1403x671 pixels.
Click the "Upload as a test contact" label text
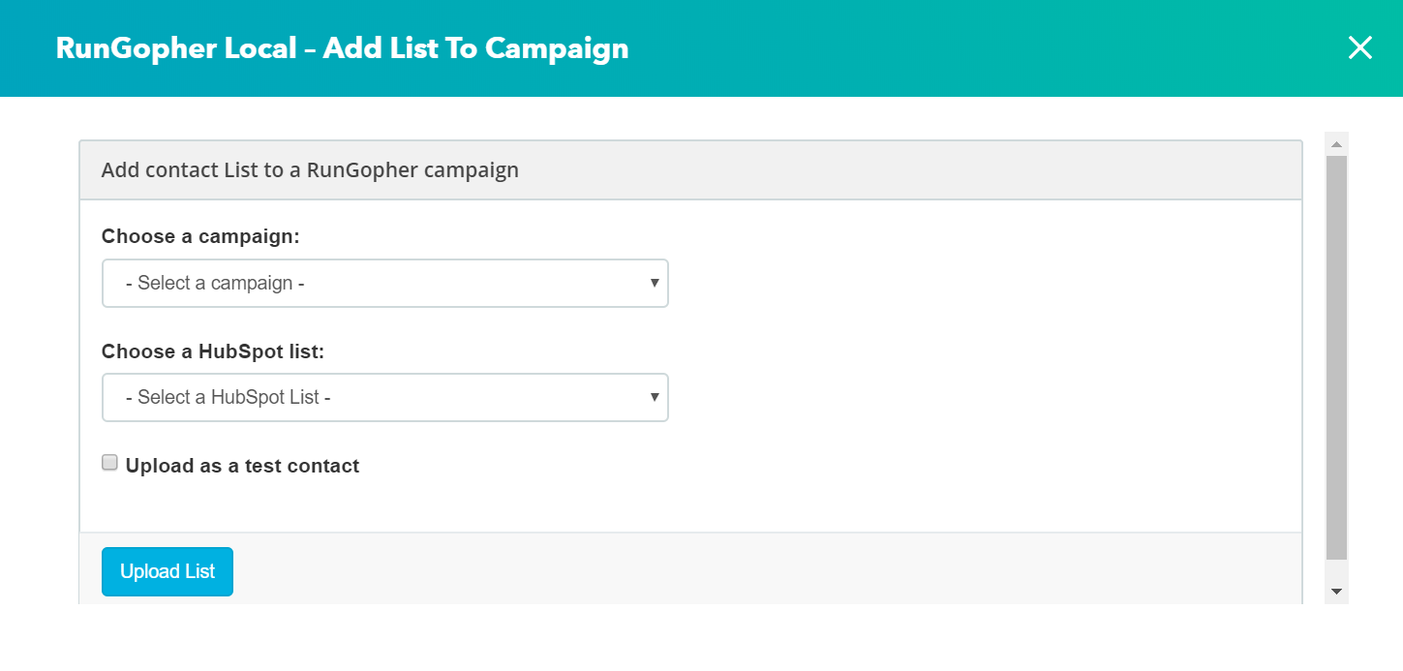tap(242, 466)
